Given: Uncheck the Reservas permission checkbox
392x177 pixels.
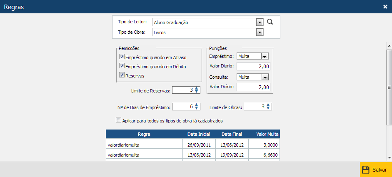Looking at the screenshot, I should 122,75.
